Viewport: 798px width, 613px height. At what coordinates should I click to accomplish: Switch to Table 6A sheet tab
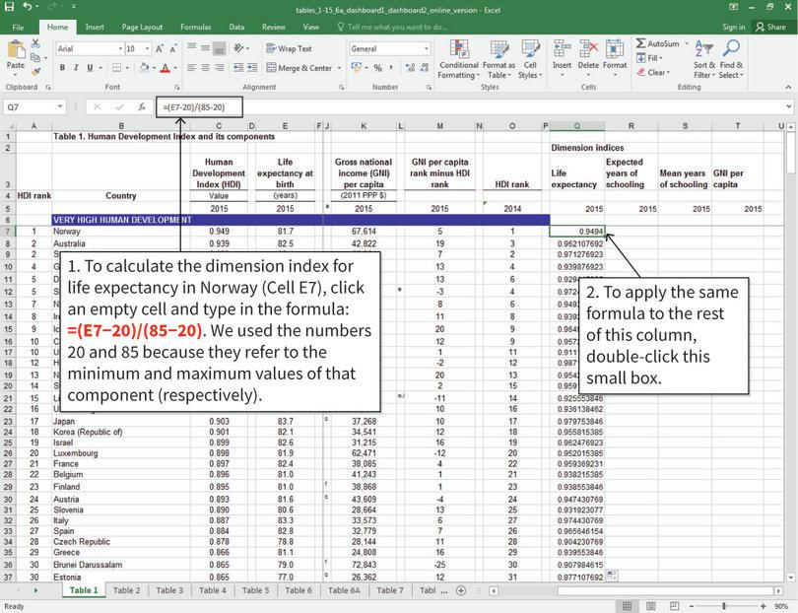[344, 590]
